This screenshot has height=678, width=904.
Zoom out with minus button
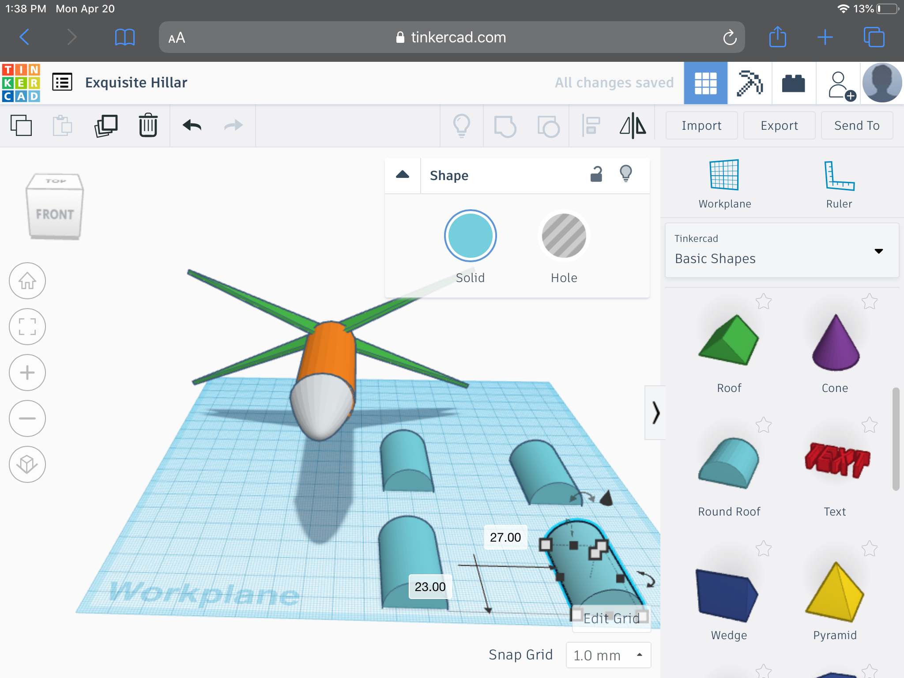click(x=27, y=418)
